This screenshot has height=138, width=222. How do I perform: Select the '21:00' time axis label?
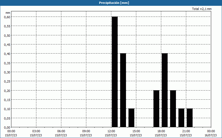(x=186, y=131)
